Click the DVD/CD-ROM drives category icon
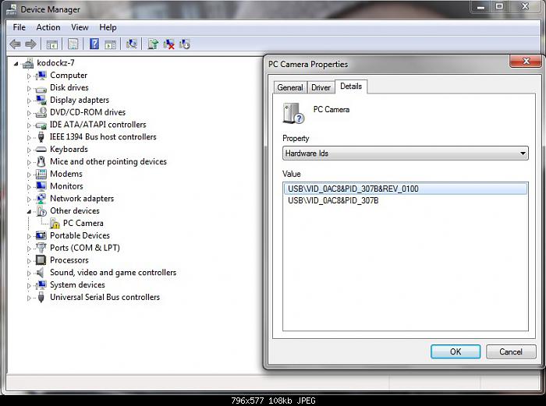546x406 pixels. point(41,112)
